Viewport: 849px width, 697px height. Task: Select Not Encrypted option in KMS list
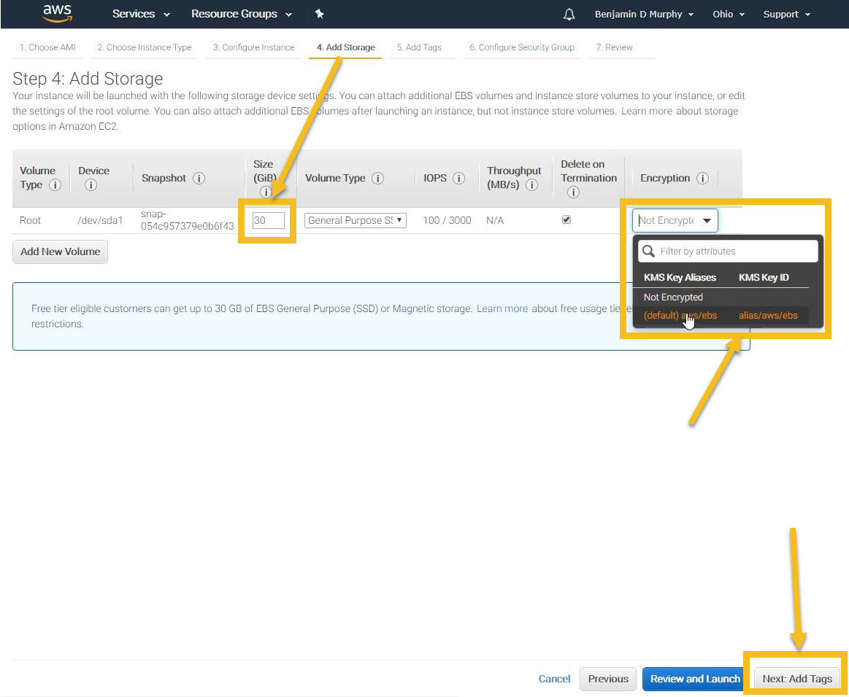coord(673,297)
